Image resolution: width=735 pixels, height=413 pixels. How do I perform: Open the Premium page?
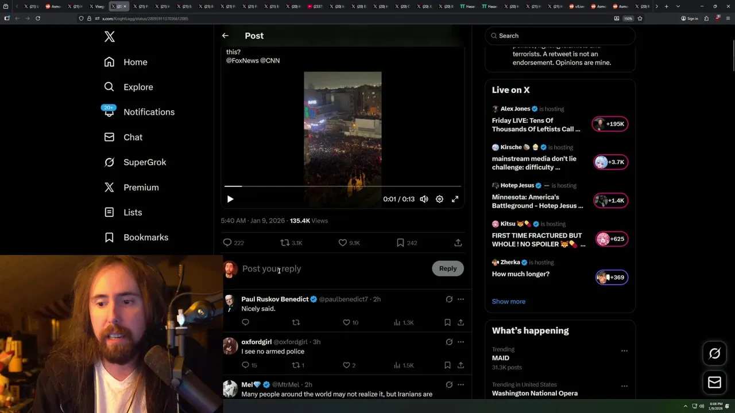tap(131, 188)
